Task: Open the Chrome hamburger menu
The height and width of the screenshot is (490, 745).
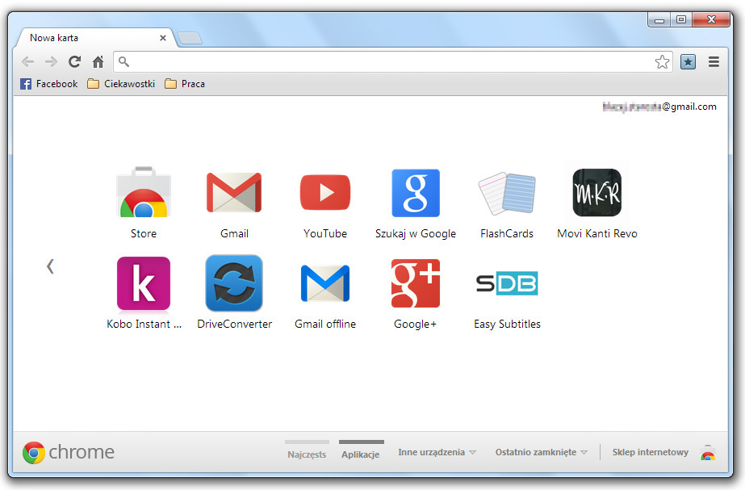Action: [x=714, y=62]
